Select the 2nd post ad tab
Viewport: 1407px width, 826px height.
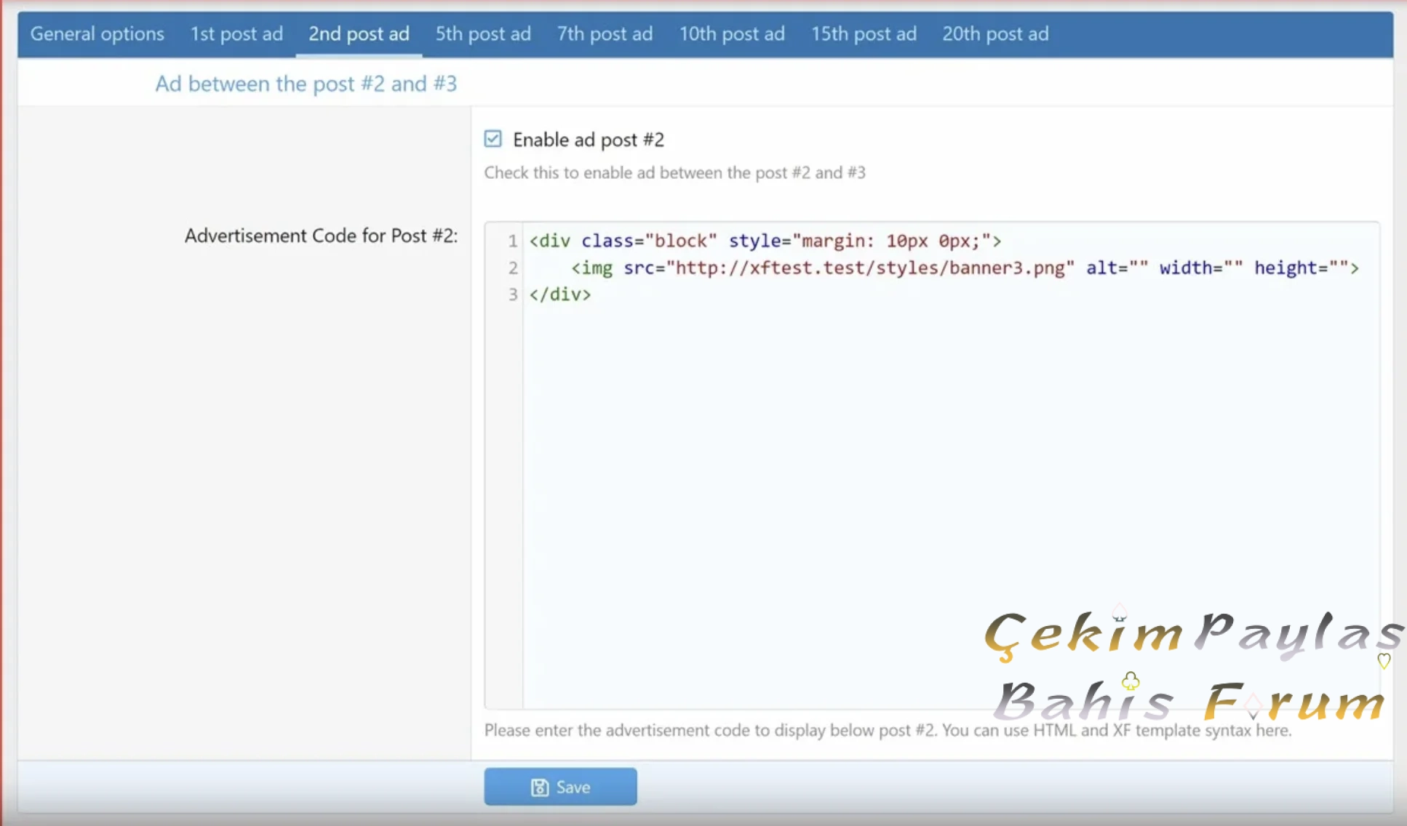coord(358,33)
